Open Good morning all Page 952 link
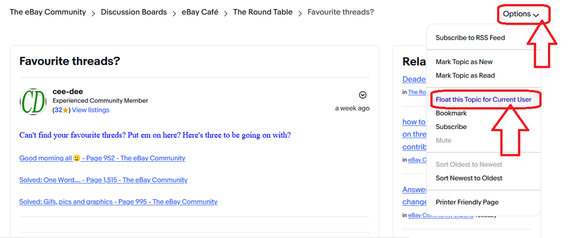The image size is (572, 238). [x=102, y=158]
